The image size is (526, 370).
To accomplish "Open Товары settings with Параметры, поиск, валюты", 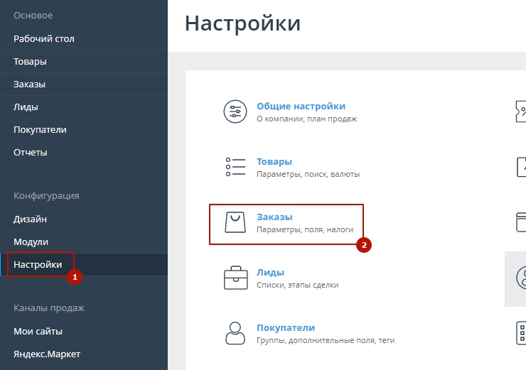I will pyautogui.click(x=274, y=161).
